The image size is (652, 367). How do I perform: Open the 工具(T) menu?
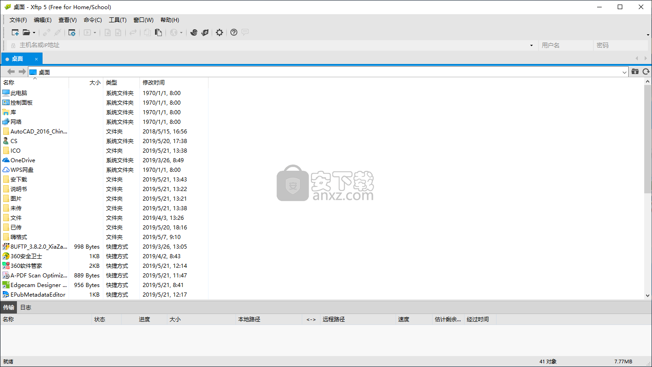coord(118,20)
